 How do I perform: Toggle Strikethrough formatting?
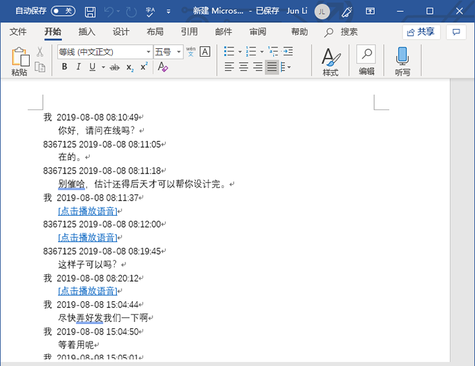[115, 67]
